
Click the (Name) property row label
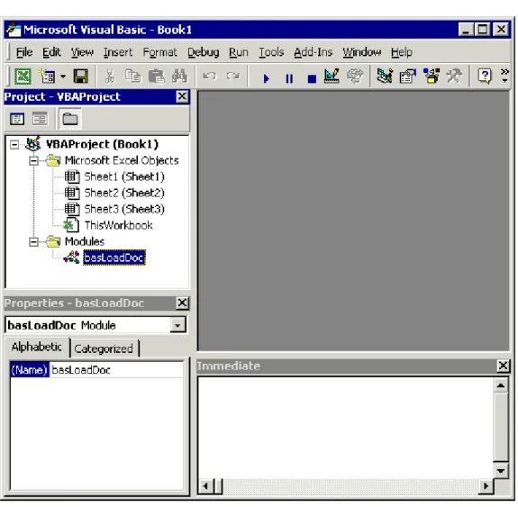click(30, 370)
